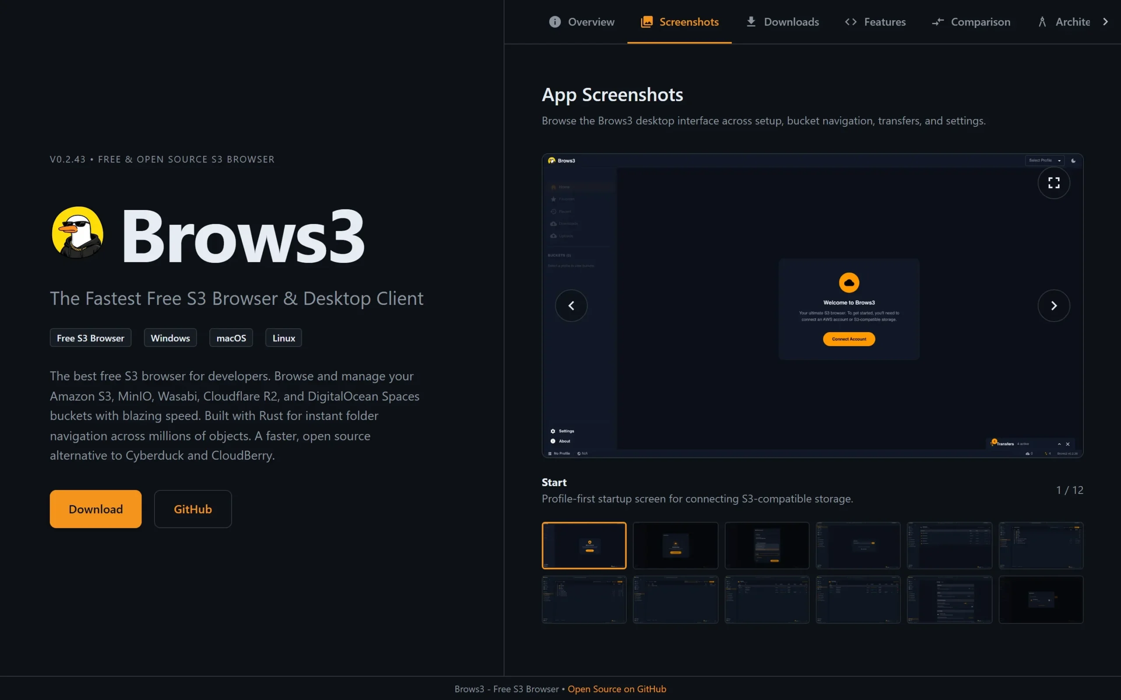Screen dimensions: 1121x700
Task: Show the previous screenshot
Action: click(571, 305)
